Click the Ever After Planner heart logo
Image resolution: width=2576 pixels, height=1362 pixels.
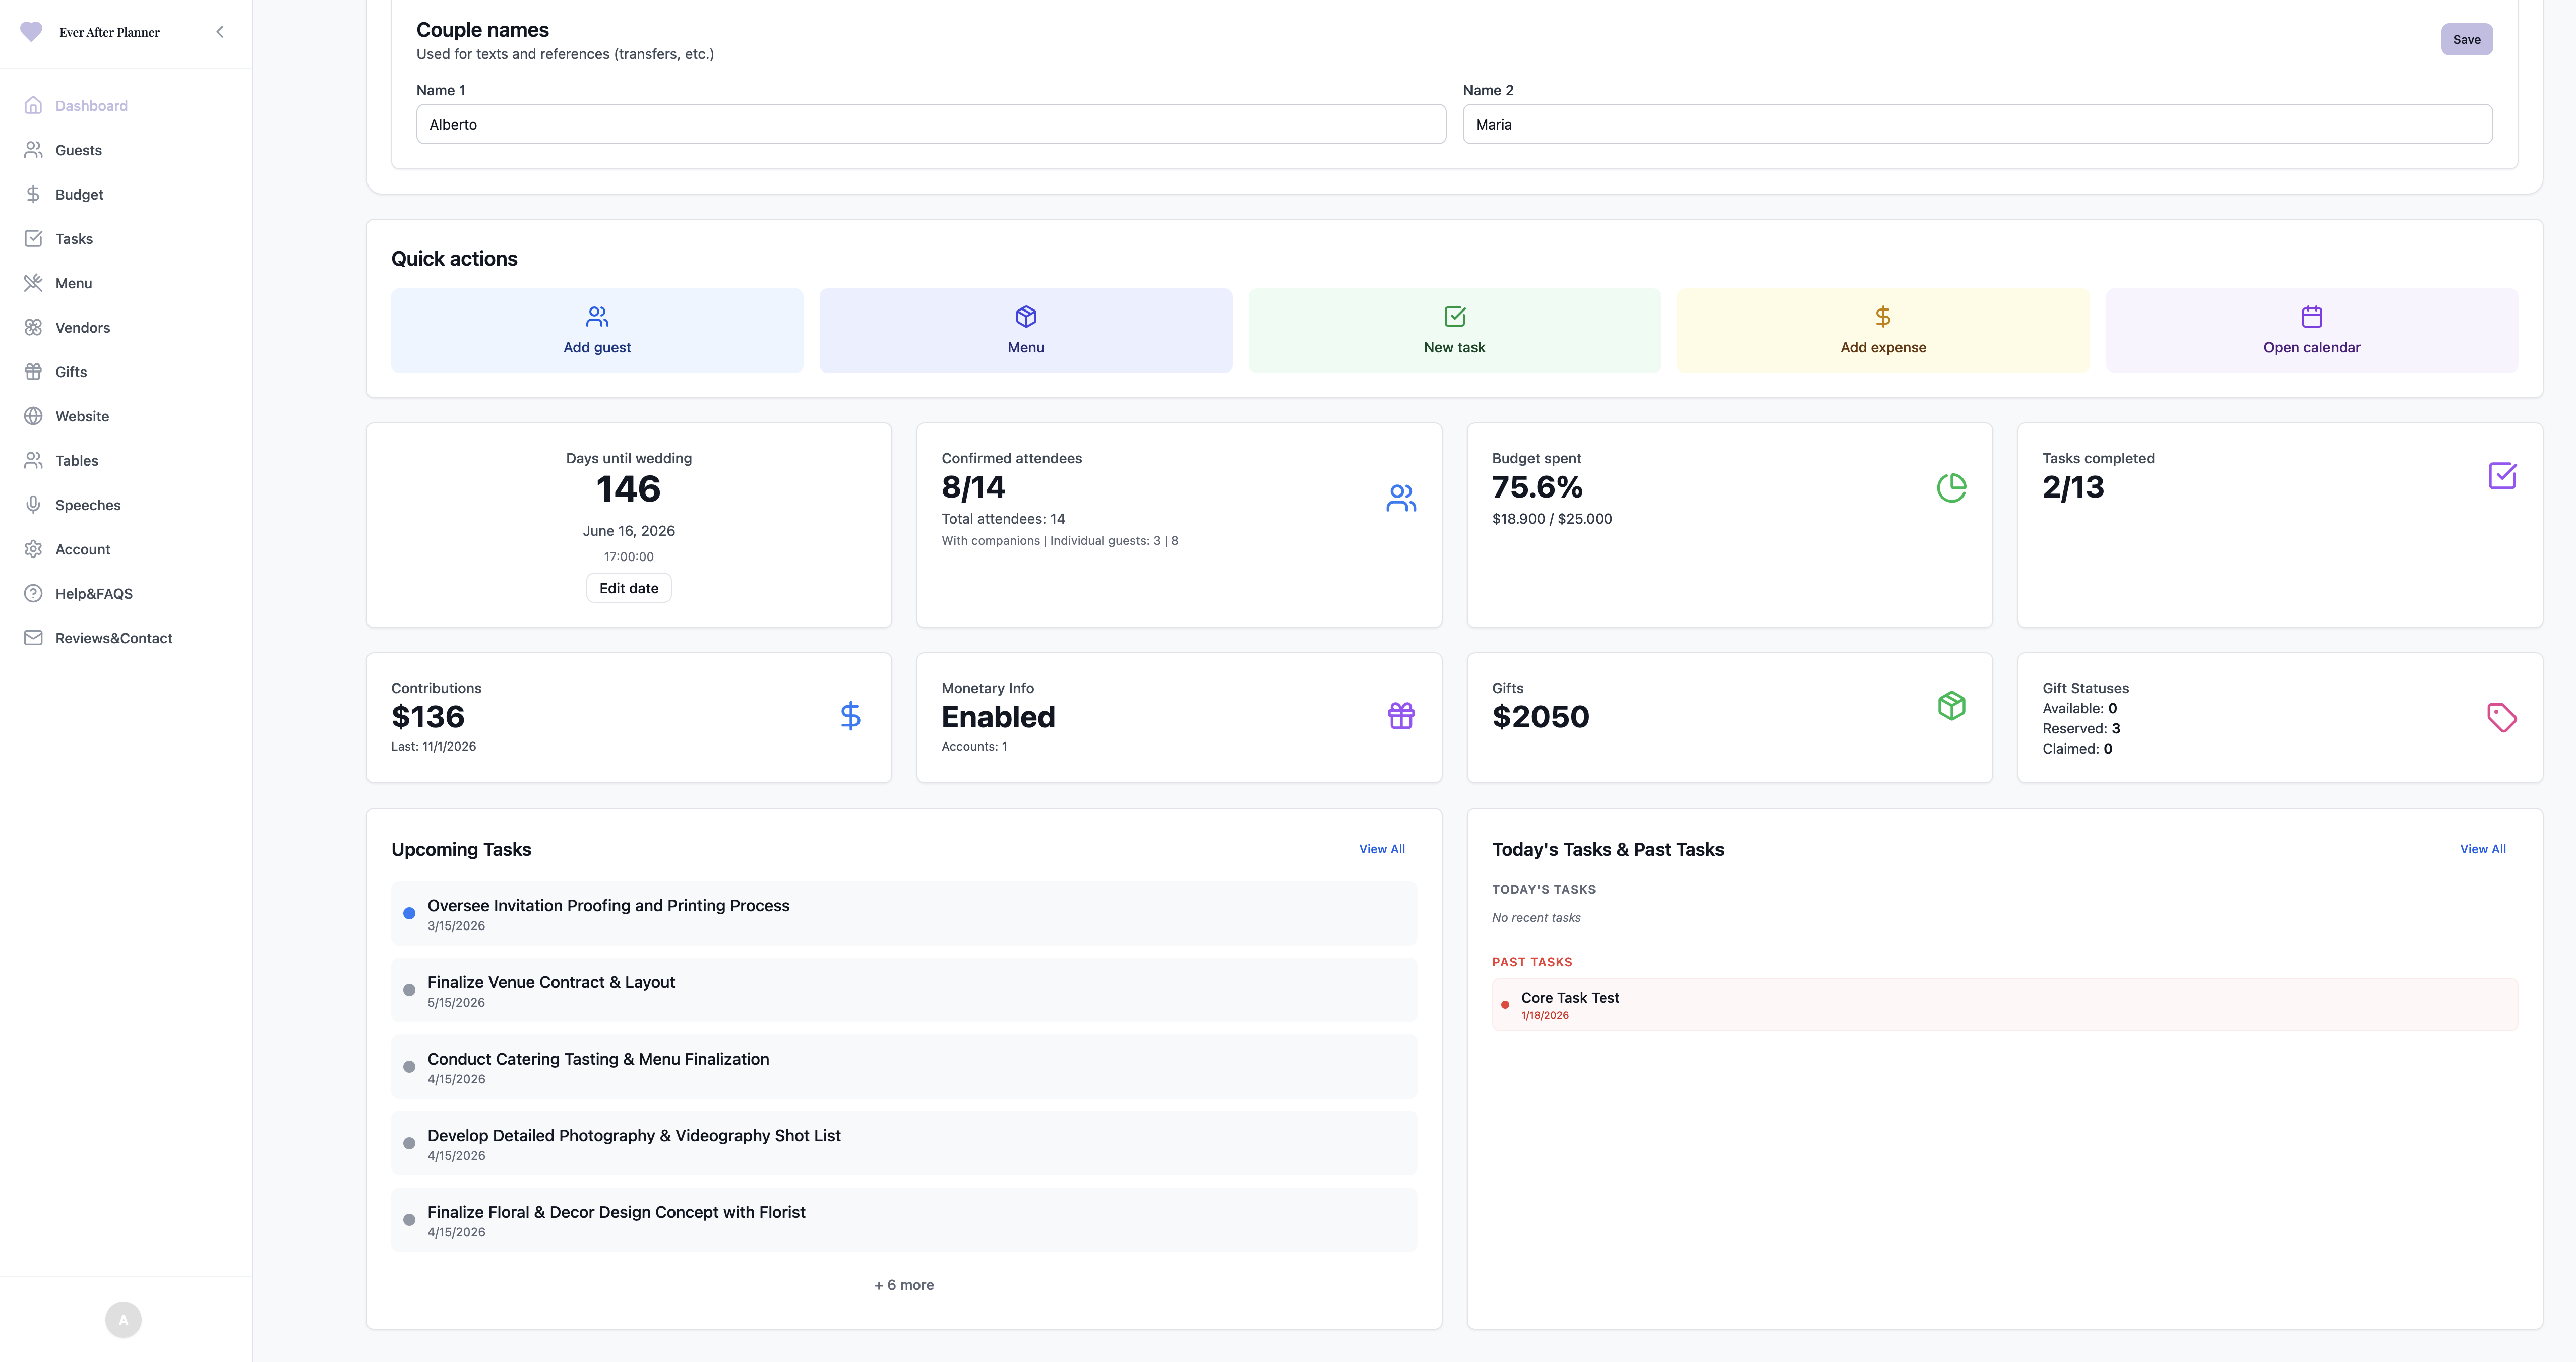(31, 32)
